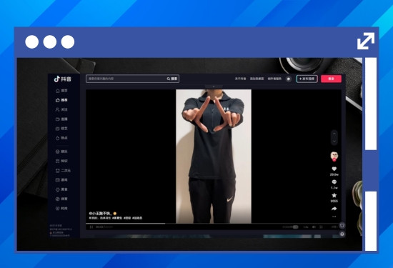Click the 体育 sports category icon
Image resolution: width=393 pixels, height=268 pixels.
pyautogui.click(x=57, y=199)
